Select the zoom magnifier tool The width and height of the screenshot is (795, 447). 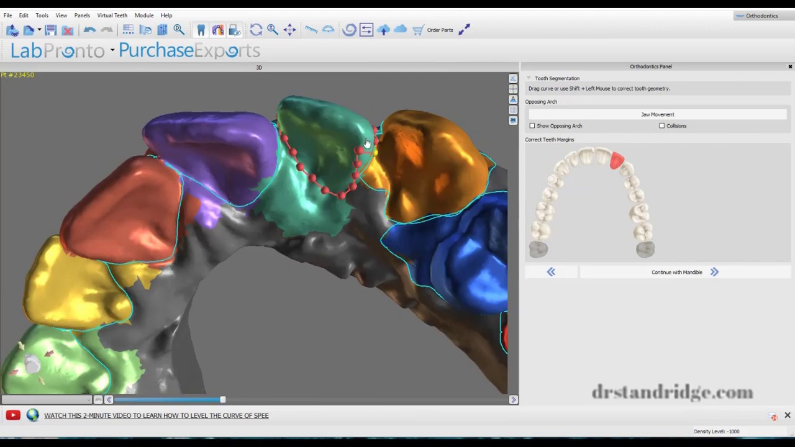click(x=272, y=30)
